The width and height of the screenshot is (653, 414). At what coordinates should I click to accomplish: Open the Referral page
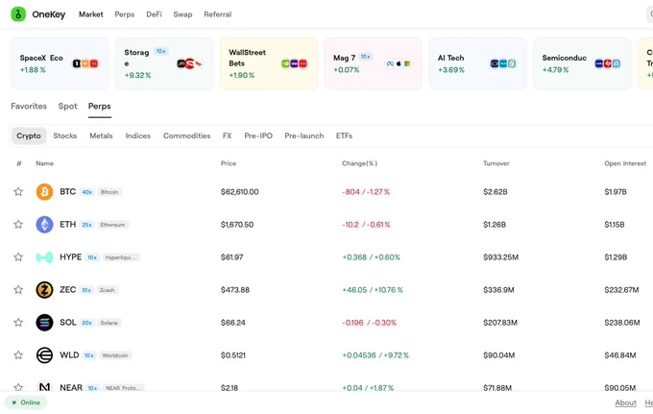(x=217, y=14)
